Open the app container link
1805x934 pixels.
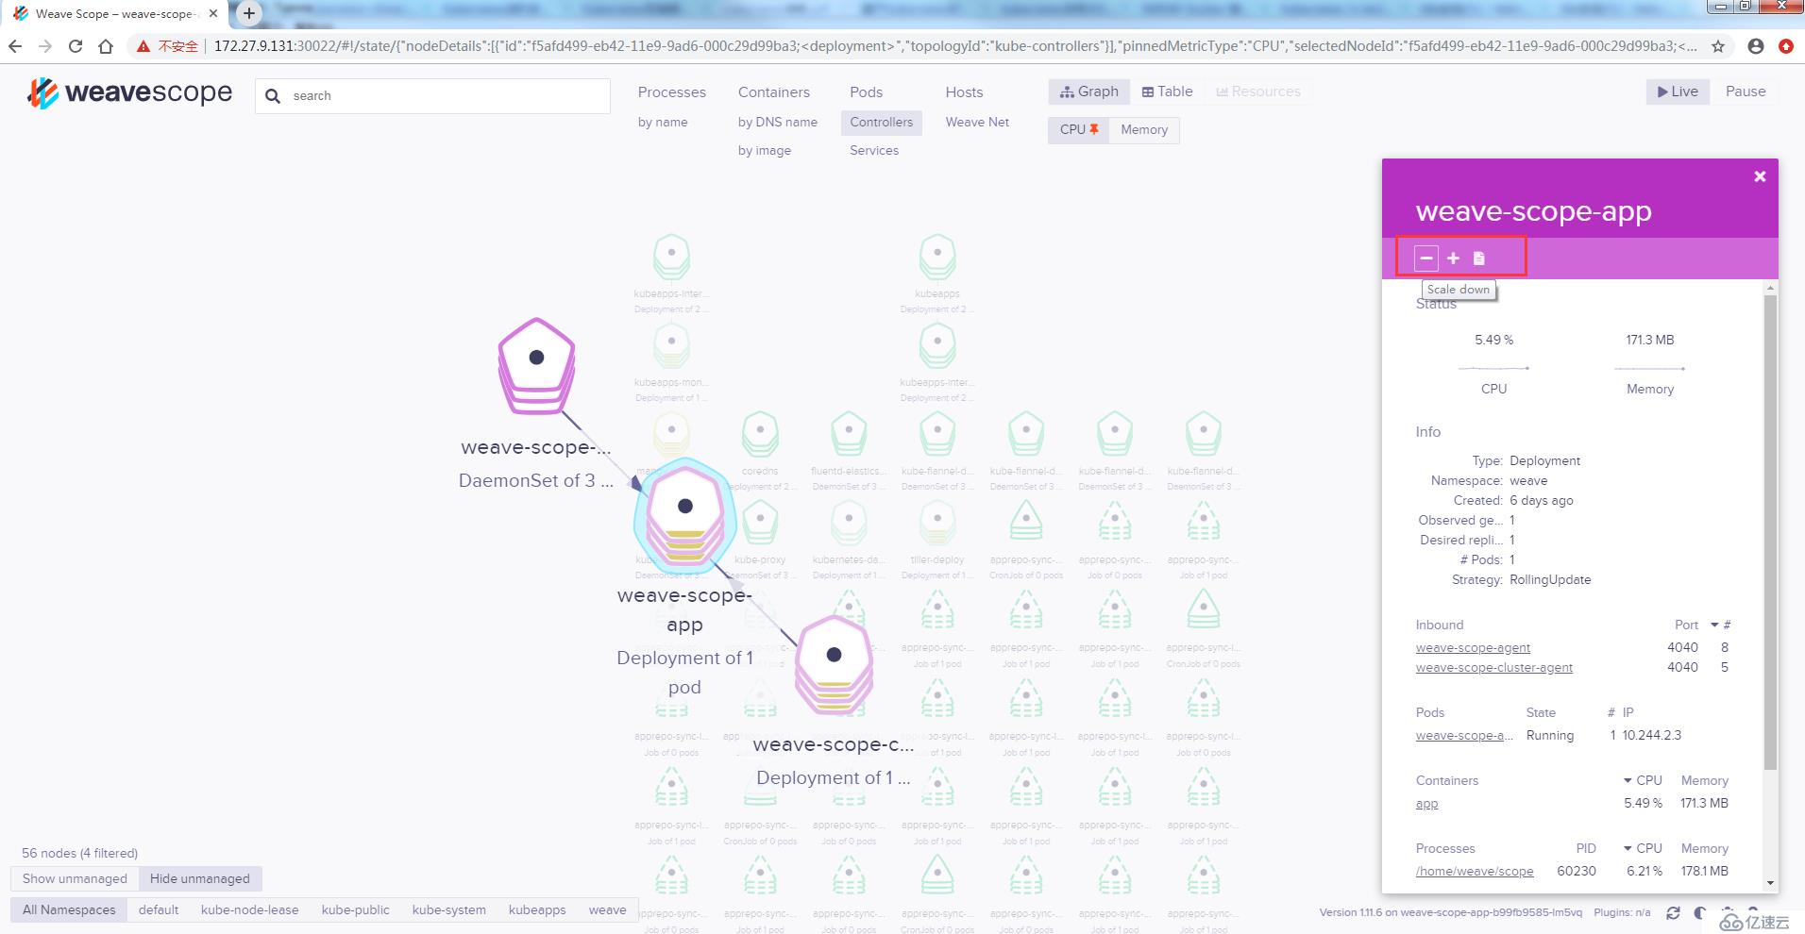tap(1426, 804)
